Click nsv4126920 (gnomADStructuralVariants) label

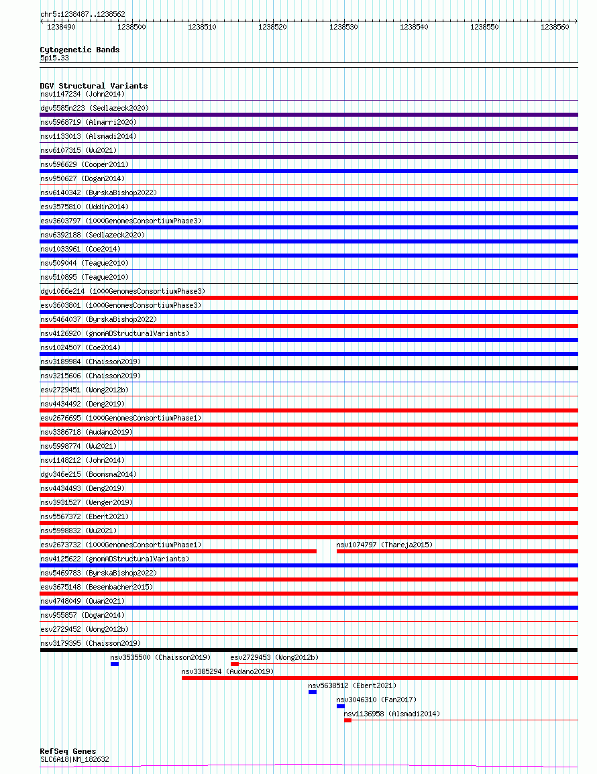[115, 333]
